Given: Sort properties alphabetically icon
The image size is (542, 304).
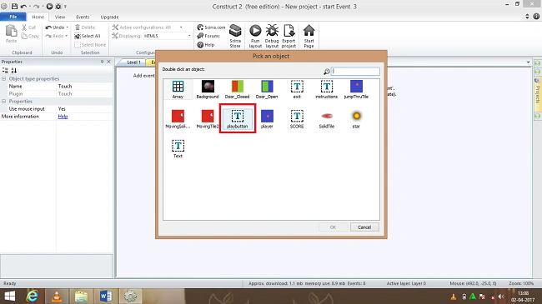Looking at the screenshot, I should (14, 71).
